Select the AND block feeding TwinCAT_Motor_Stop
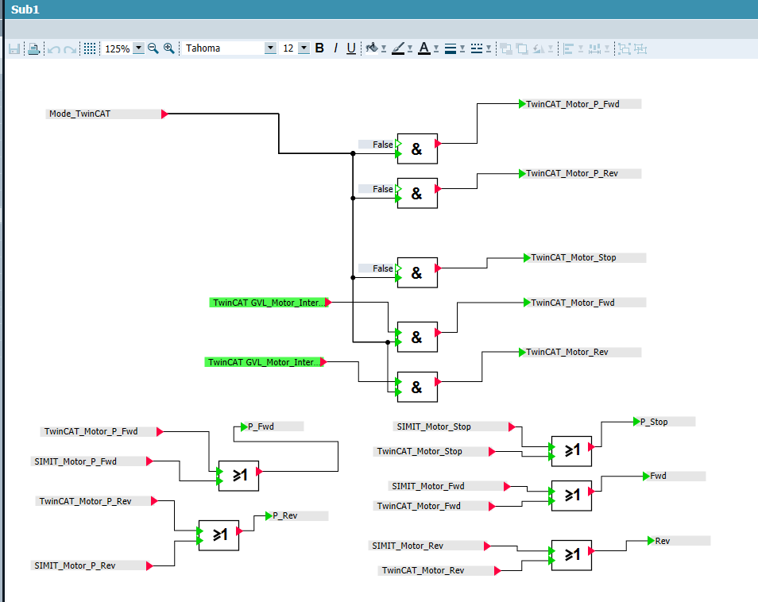Viewport: 758px width, 602px height. pyautogui.click(x=417, y=272)
